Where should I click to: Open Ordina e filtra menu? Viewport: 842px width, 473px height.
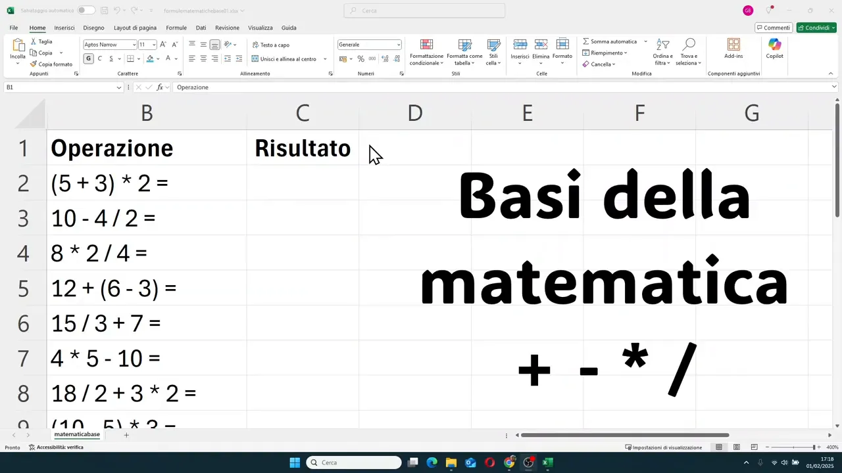tap(662, 52)
